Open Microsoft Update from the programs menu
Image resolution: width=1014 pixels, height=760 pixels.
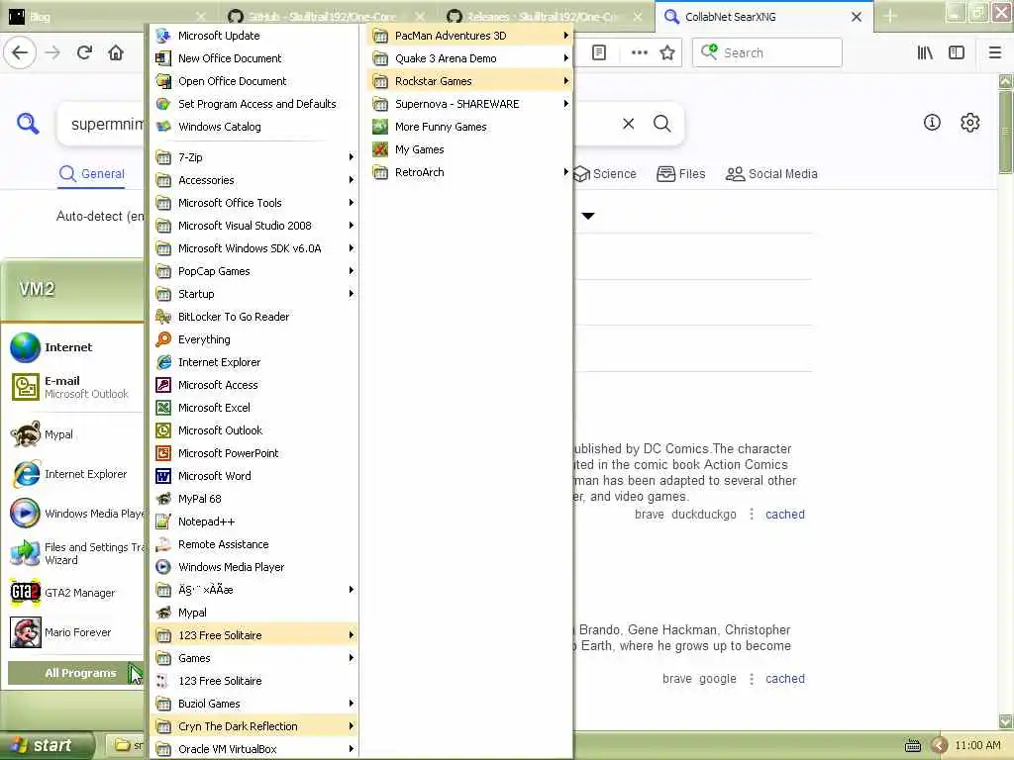[253, 36]
